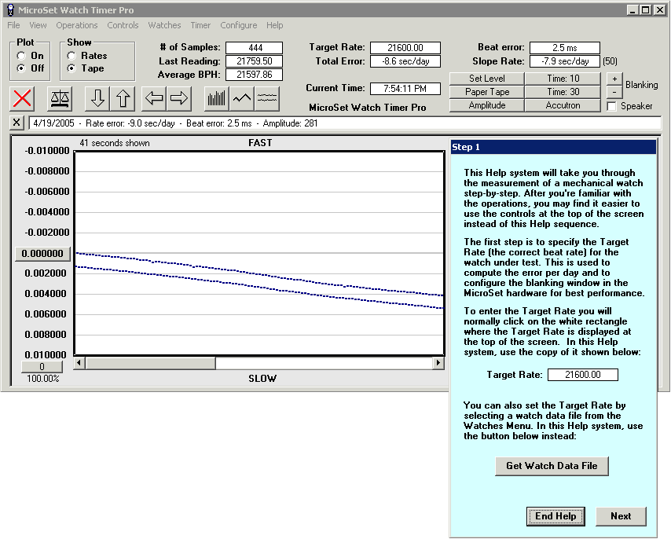Enable the Speaker checkbox
The image size is (671, 539).
[611, 106]
